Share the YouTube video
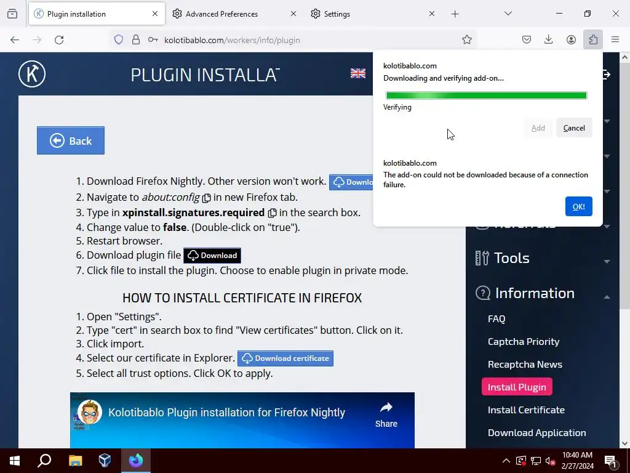The height and width of the screenshot is (473, 630). pos(386,414)
